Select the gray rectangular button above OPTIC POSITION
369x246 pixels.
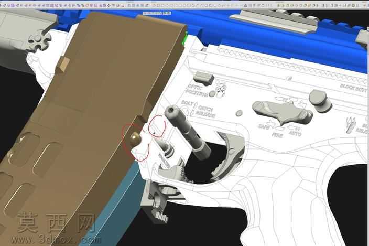click(203, 78)
